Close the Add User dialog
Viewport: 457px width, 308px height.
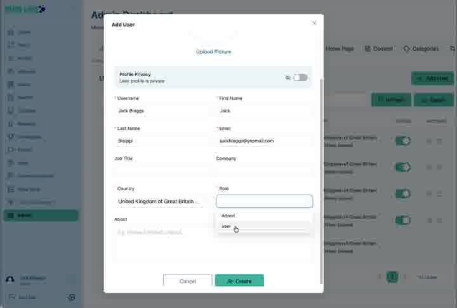(314, 23)
